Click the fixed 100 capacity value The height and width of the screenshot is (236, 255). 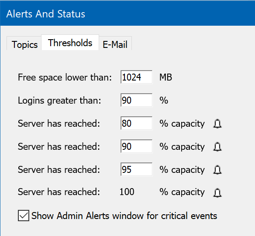coord(127,192)
